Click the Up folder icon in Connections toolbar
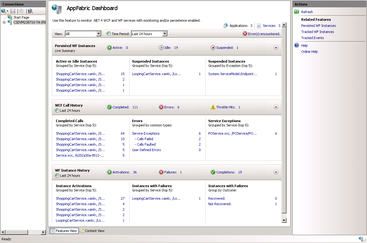 (x=21, y=11)
